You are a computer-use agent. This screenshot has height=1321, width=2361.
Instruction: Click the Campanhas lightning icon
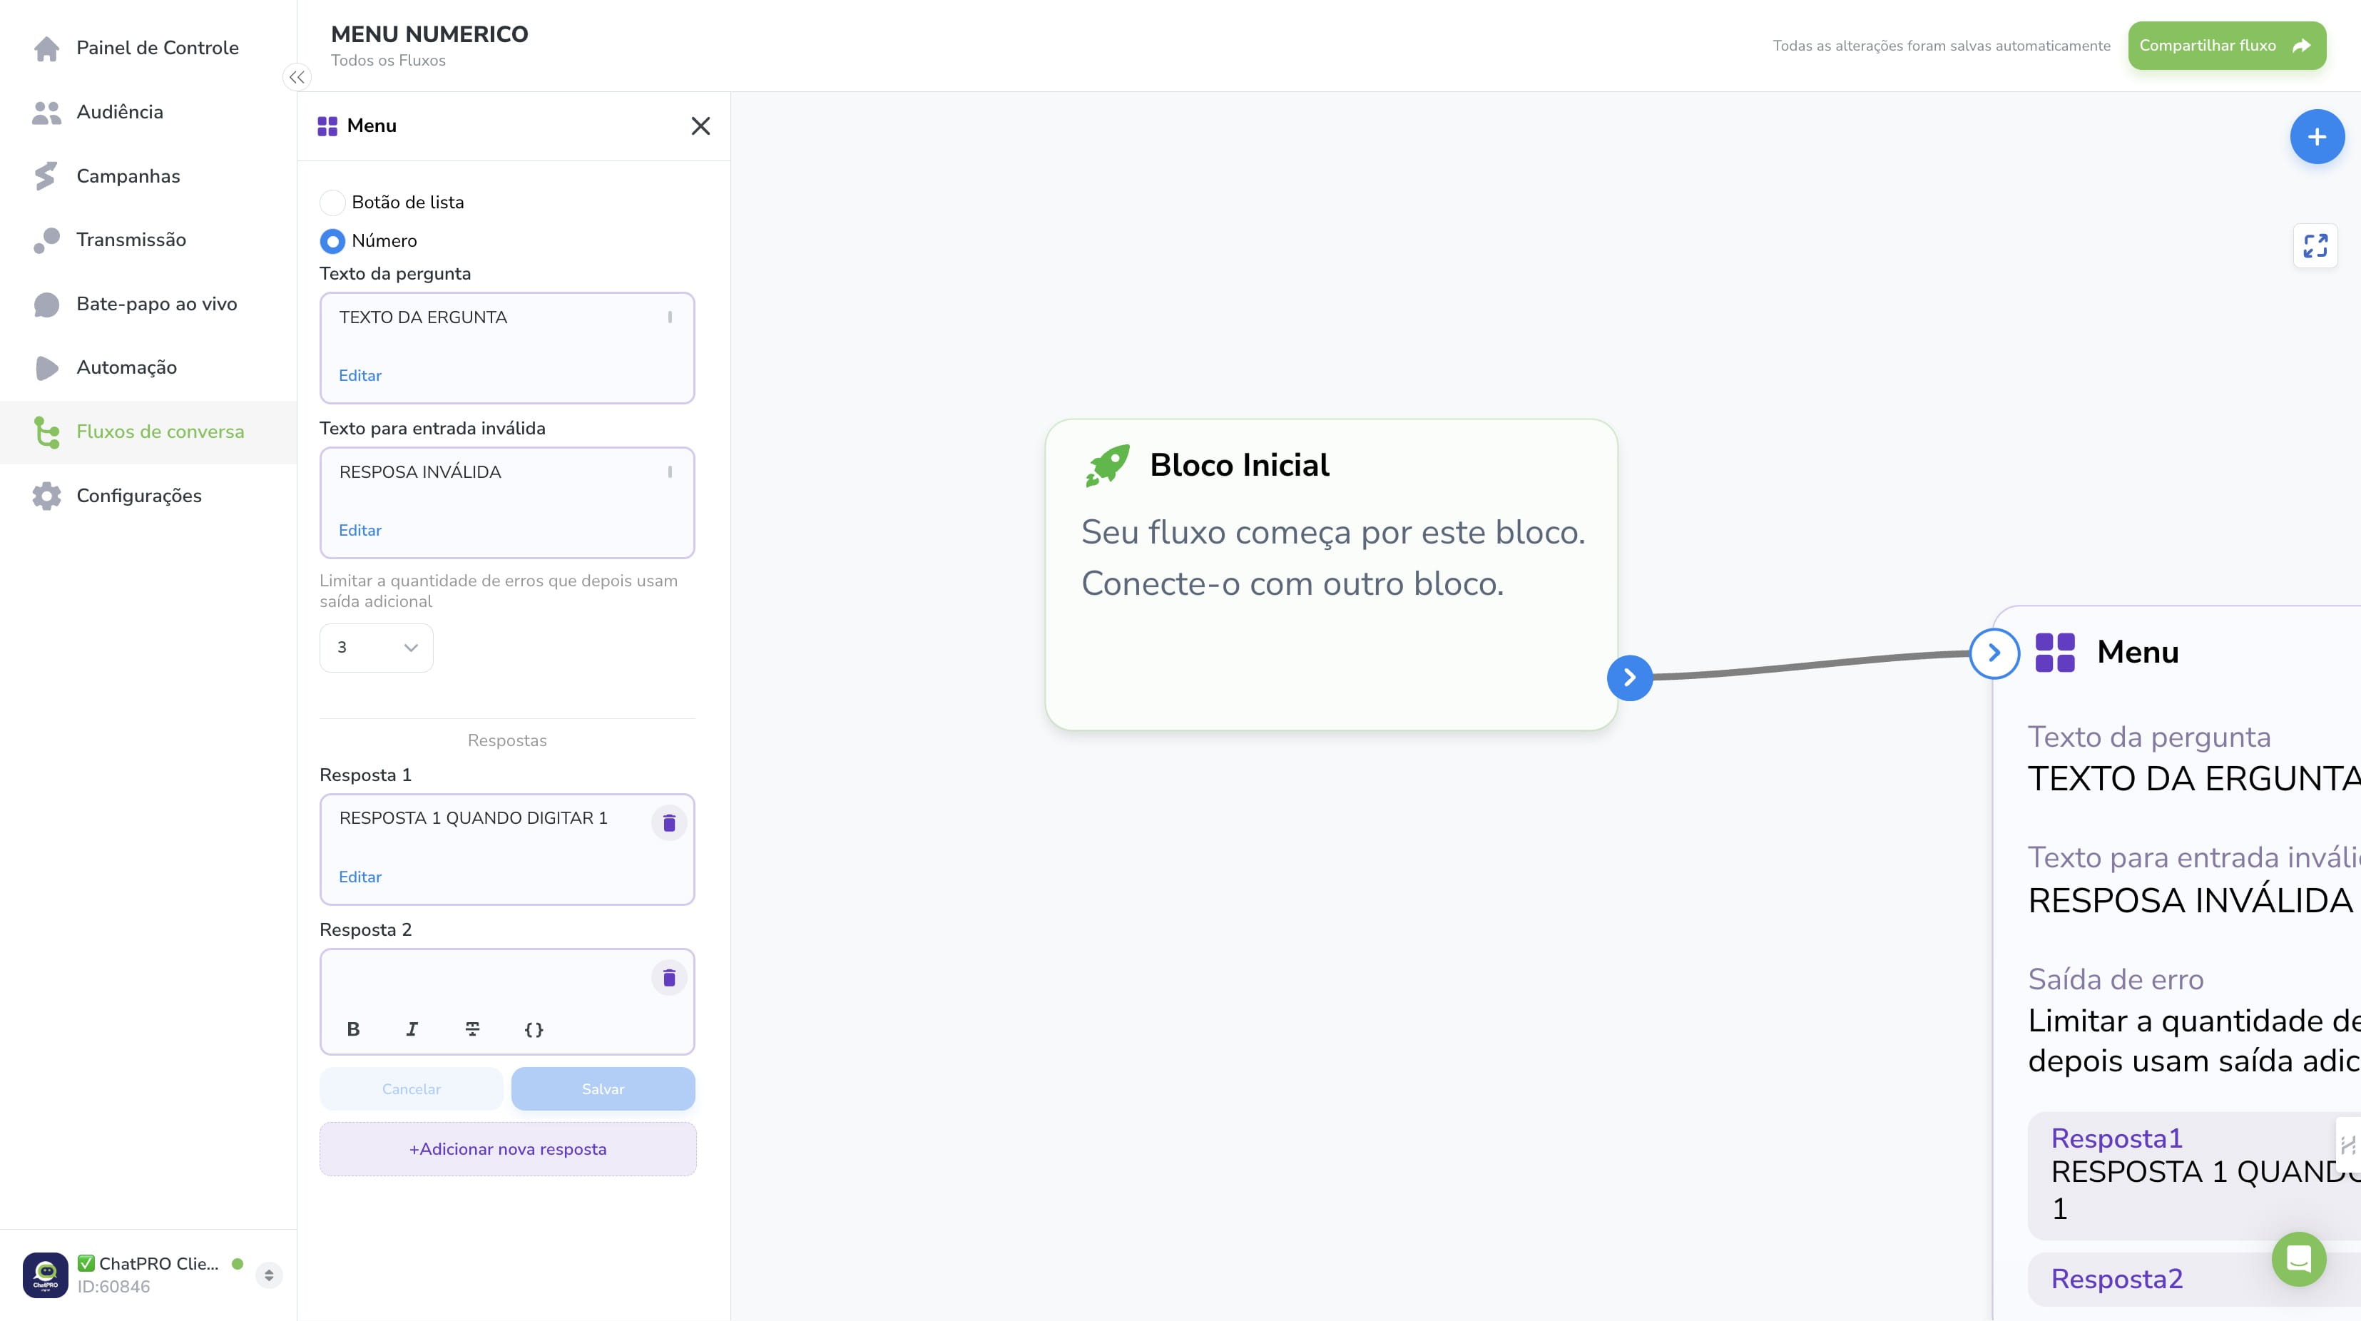pyautogui.click(x=46, y=176)
